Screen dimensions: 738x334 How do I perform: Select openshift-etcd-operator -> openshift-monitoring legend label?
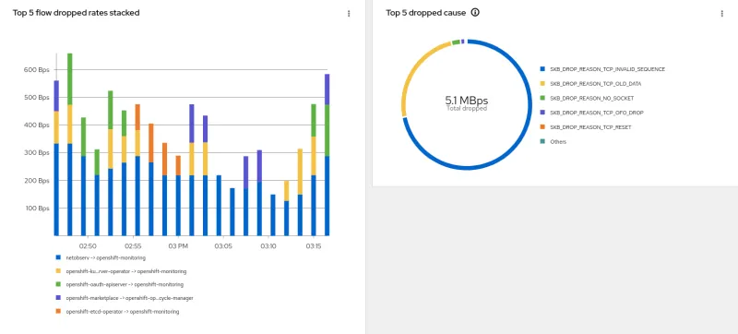coord(123,312)
